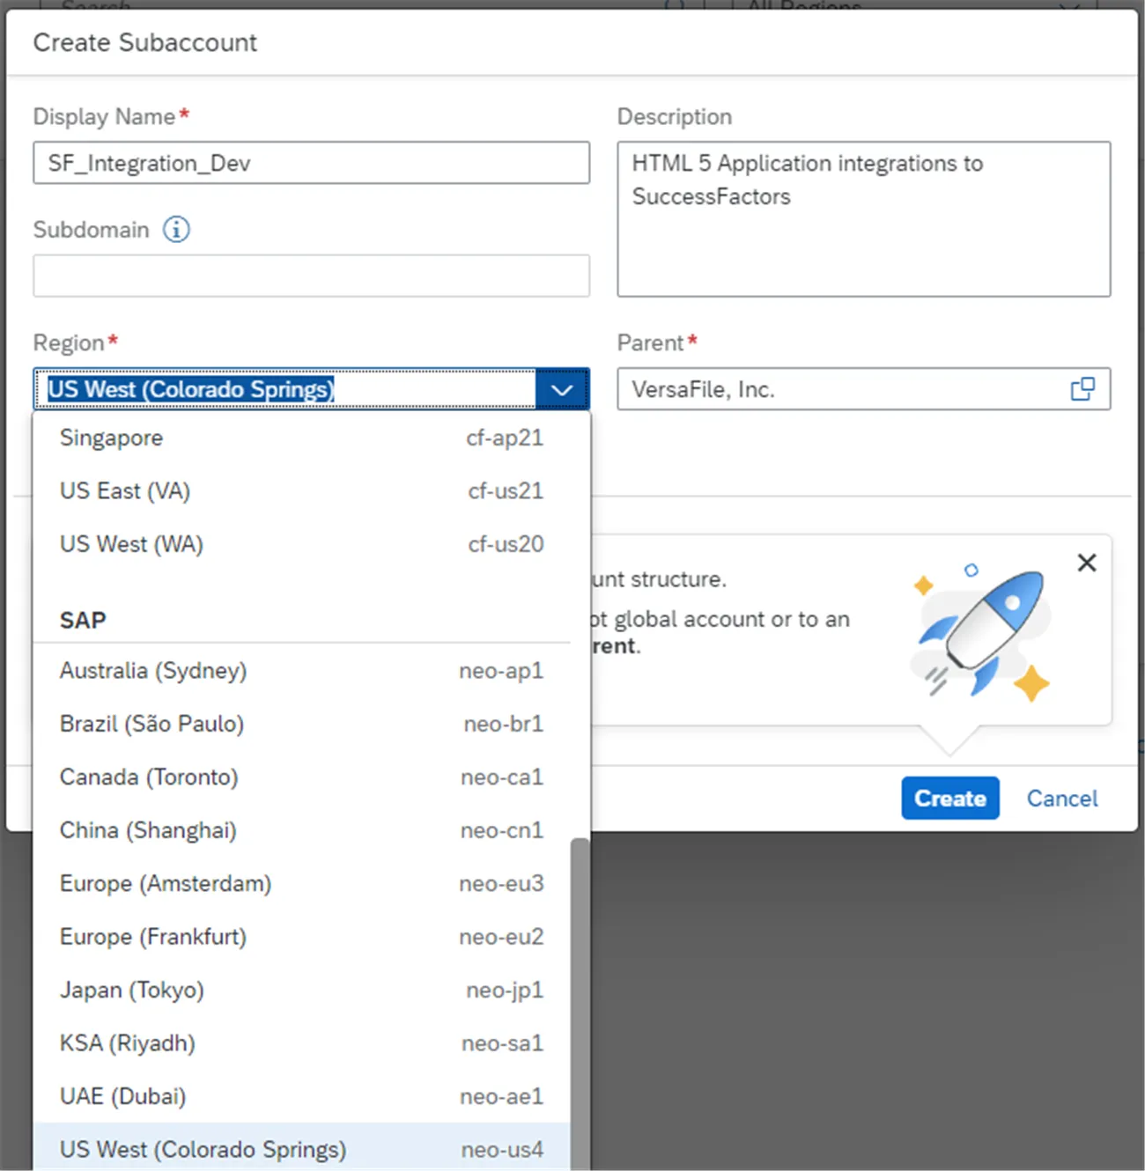The height and width of the screenshot is (1171, 1145).
Task: Pick Brazil (São Paulo) region
Action: pyautogui.click(x=301, y=724)
